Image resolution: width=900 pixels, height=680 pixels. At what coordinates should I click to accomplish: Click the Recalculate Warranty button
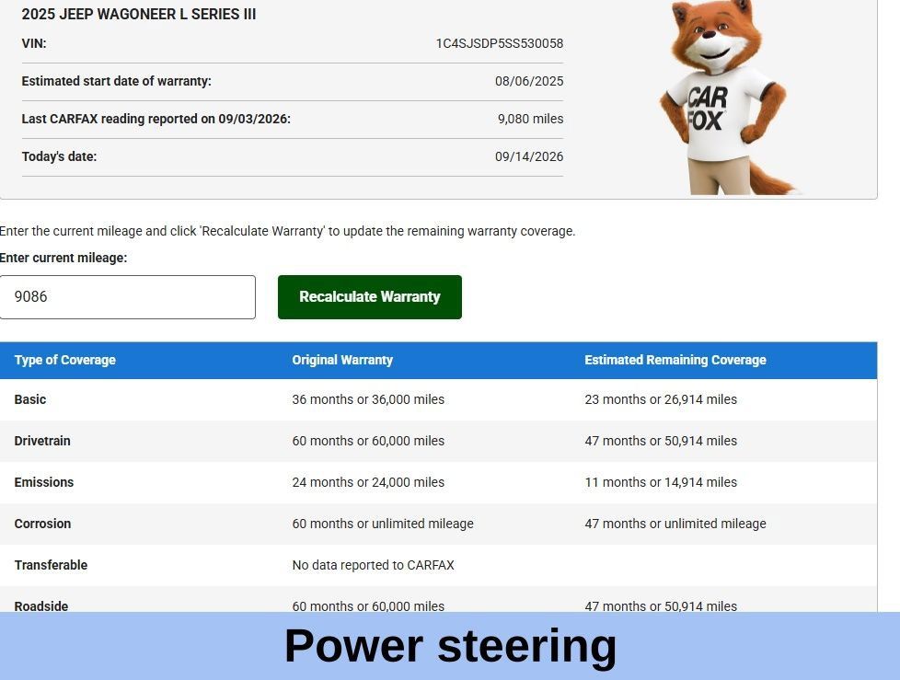pos(370,297)
